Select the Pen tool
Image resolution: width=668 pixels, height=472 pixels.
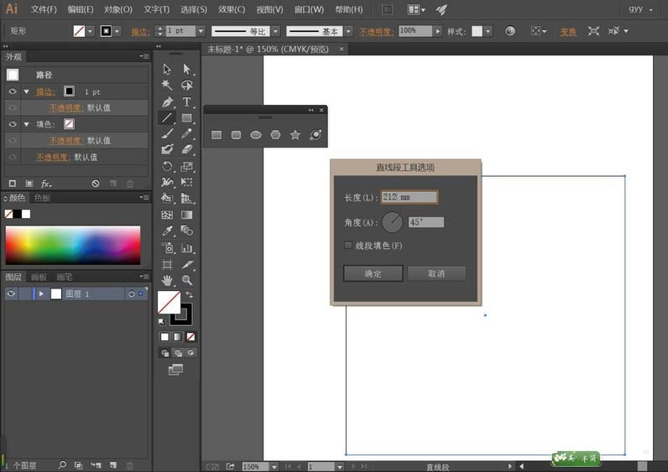167,101
